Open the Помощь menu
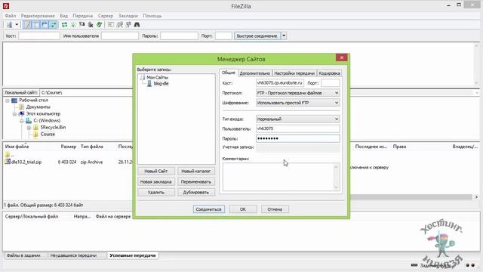The image size is (483, 272). click(x=152, y=16)
